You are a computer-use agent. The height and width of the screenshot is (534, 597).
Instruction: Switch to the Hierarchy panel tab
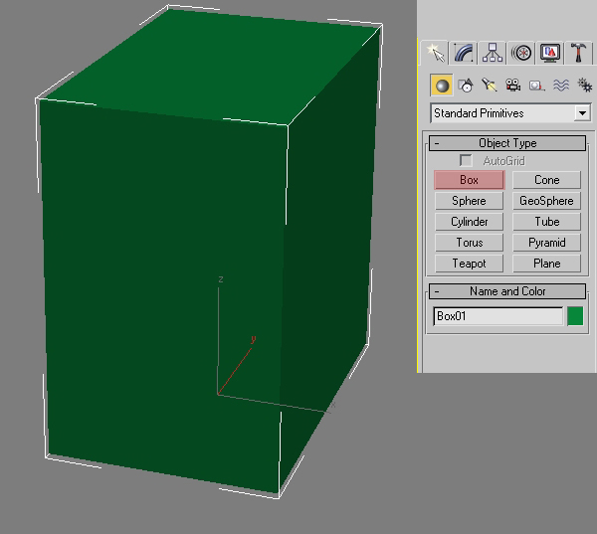coord(493,53)
